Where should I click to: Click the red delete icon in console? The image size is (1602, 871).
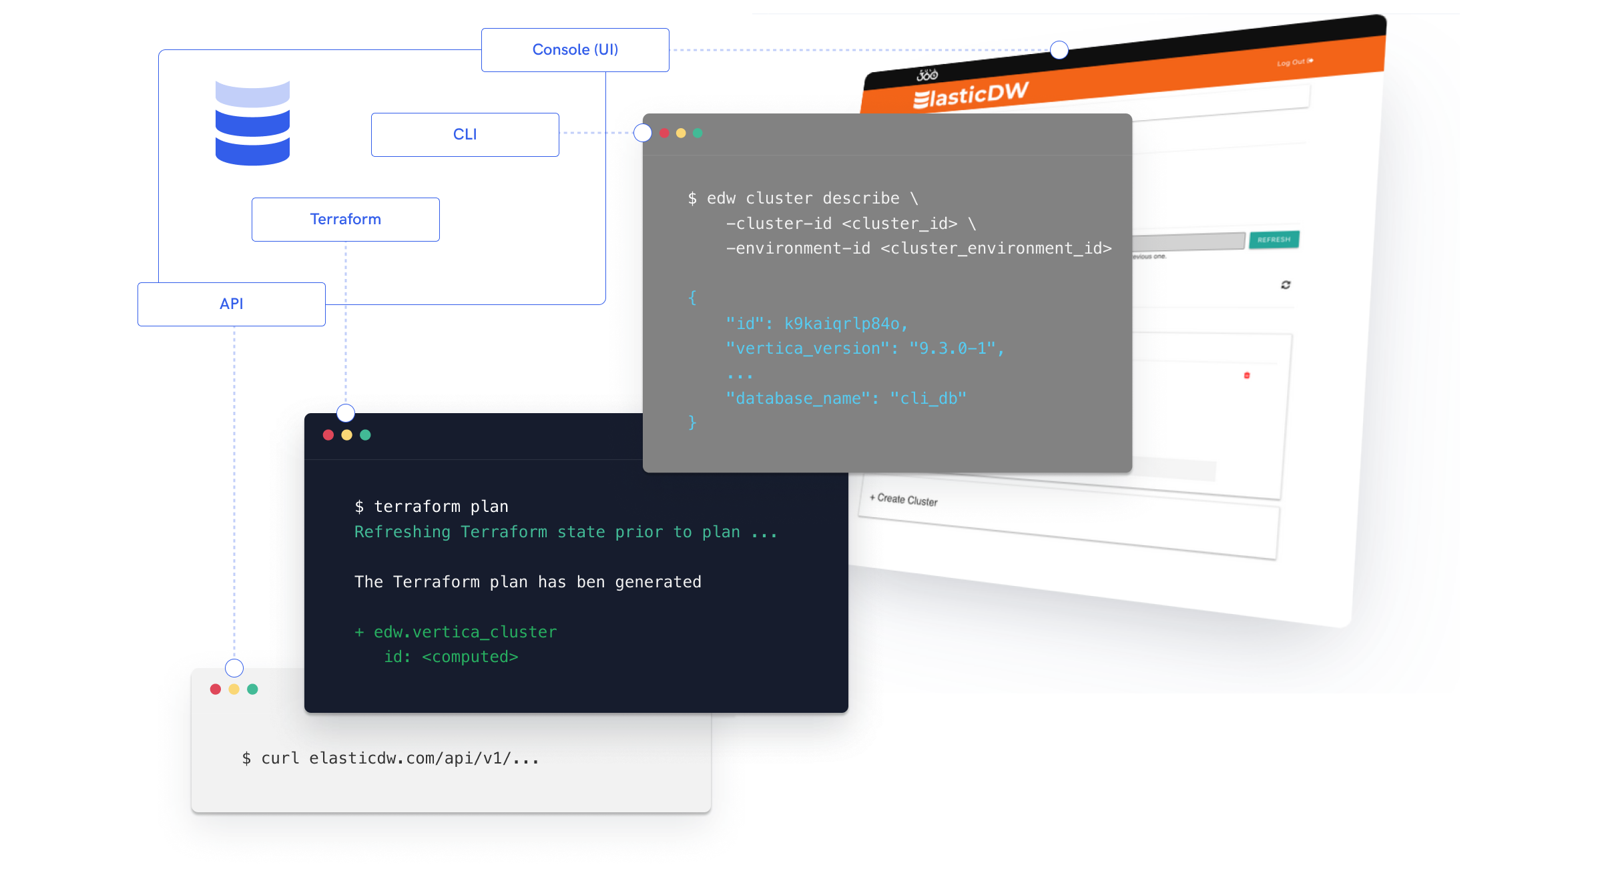tap(1247, 376)
